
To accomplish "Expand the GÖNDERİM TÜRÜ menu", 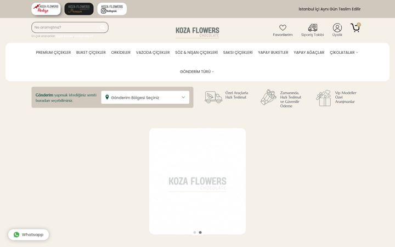I will tap(197, 71).
